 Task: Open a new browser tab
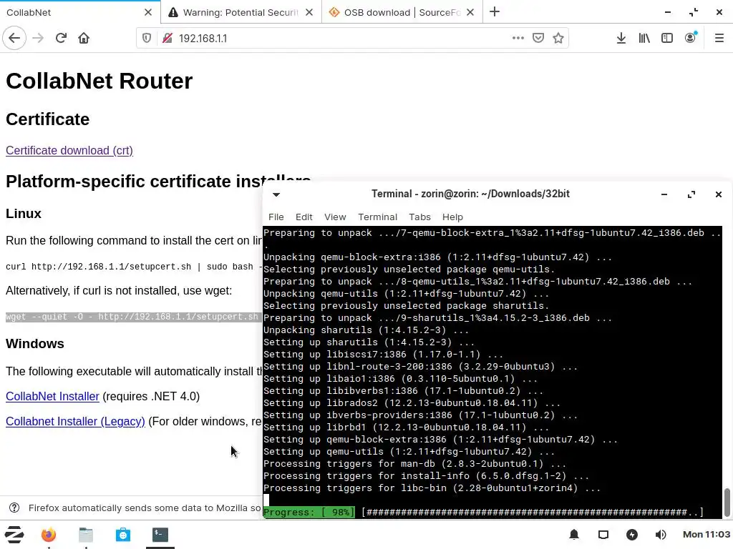coord(495,12)
